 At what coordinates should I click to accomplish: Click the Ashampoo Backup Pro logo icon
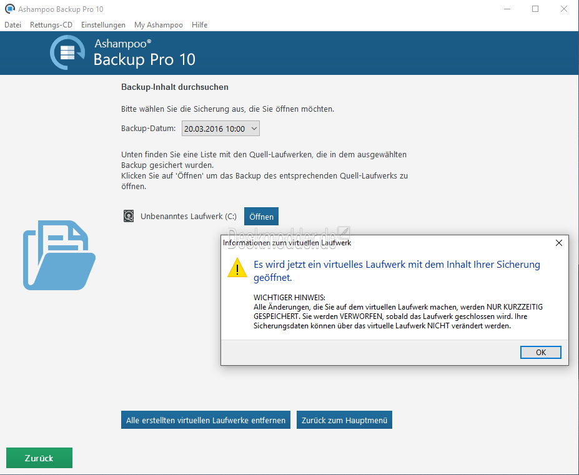point(67,52)
